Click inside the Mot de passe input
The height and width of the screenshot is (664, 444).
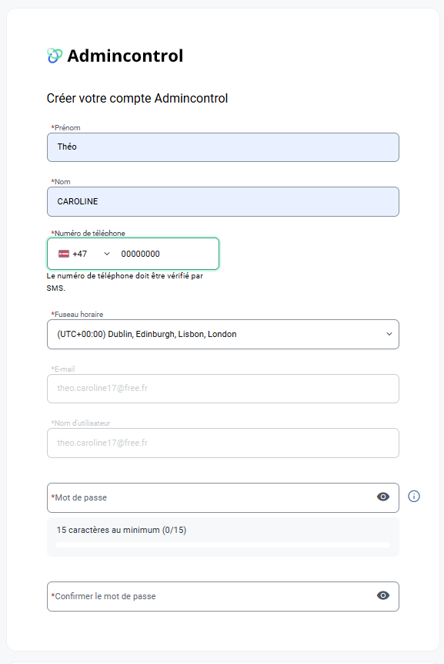click(x=208, y=497)
